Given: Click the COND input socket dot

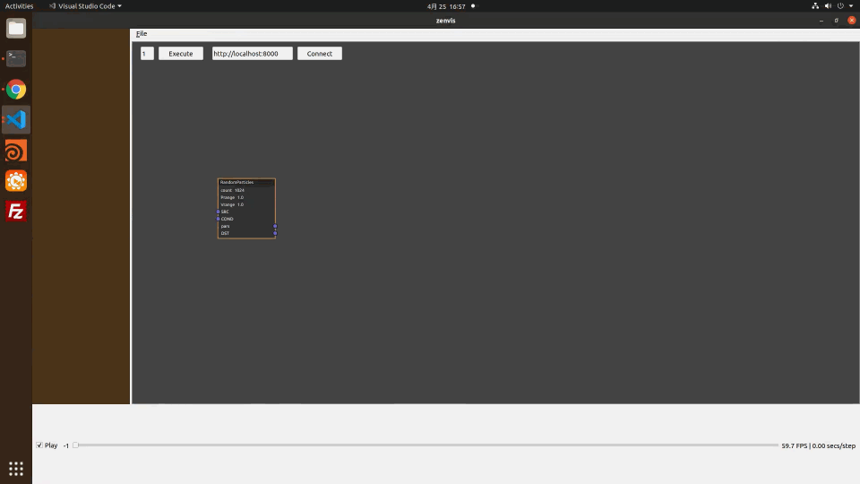Looking at the screenshot, I should click(x=219, y=219).
